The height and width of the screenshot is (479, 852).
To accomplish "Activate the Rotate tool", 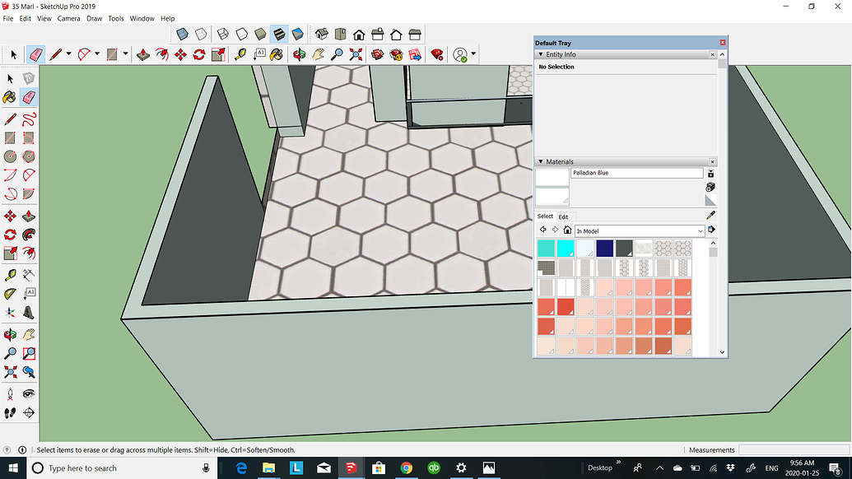I will [x=11, y=234].
